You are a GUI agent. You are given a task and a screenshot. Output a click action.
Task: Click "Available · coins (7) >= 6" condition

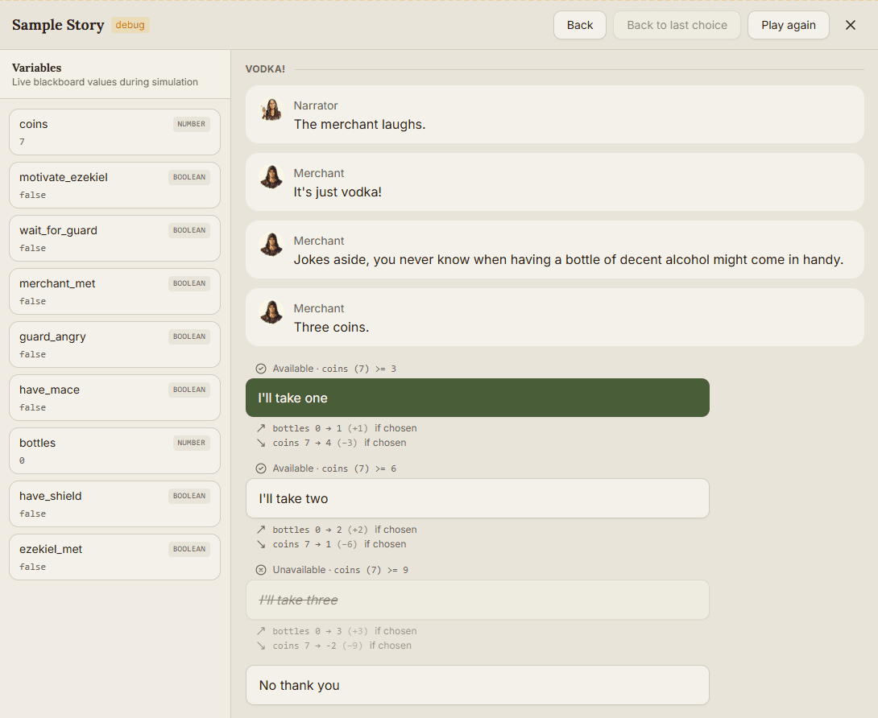334,468
